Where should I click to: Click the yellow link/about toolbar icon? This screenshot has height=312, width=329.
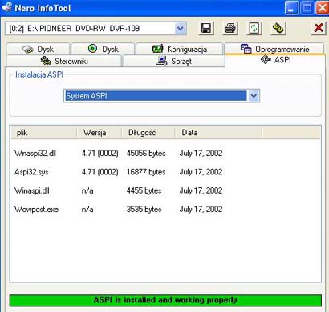pos(278,28)
